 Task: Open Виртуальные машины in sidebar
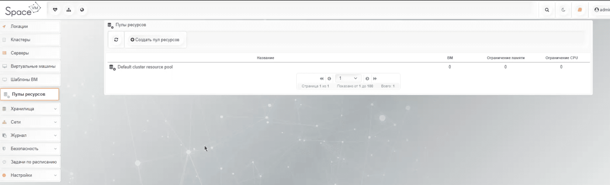pos(33,66)
